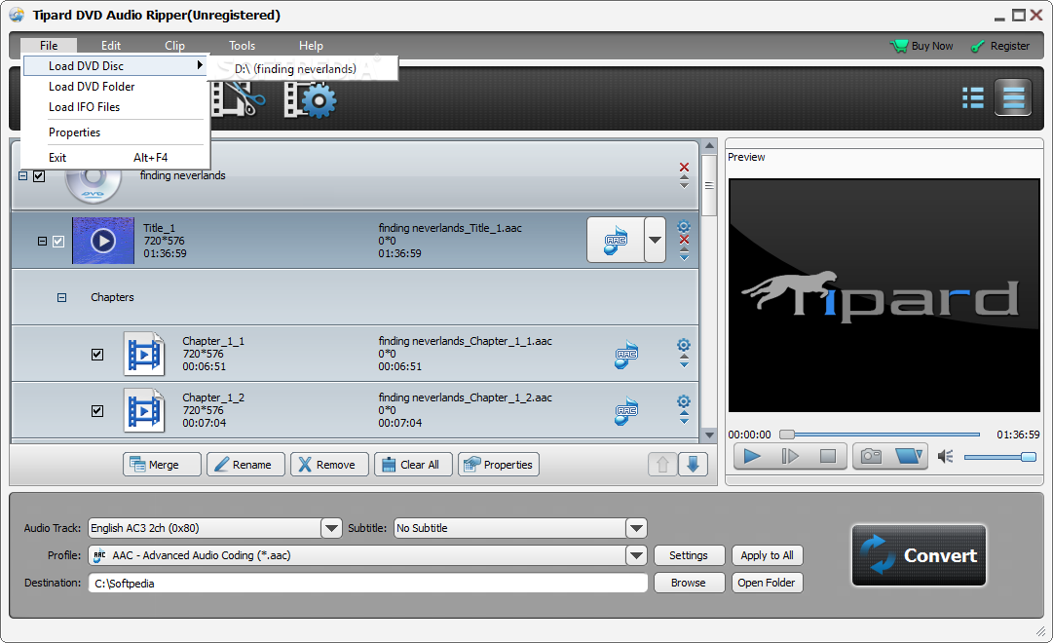Image resolution: width=1053 pixels, height=643 pixels.
Task: Click reorder arrows for Chapter_1_2
Action: pyautogui.click(x=684, y=419)
